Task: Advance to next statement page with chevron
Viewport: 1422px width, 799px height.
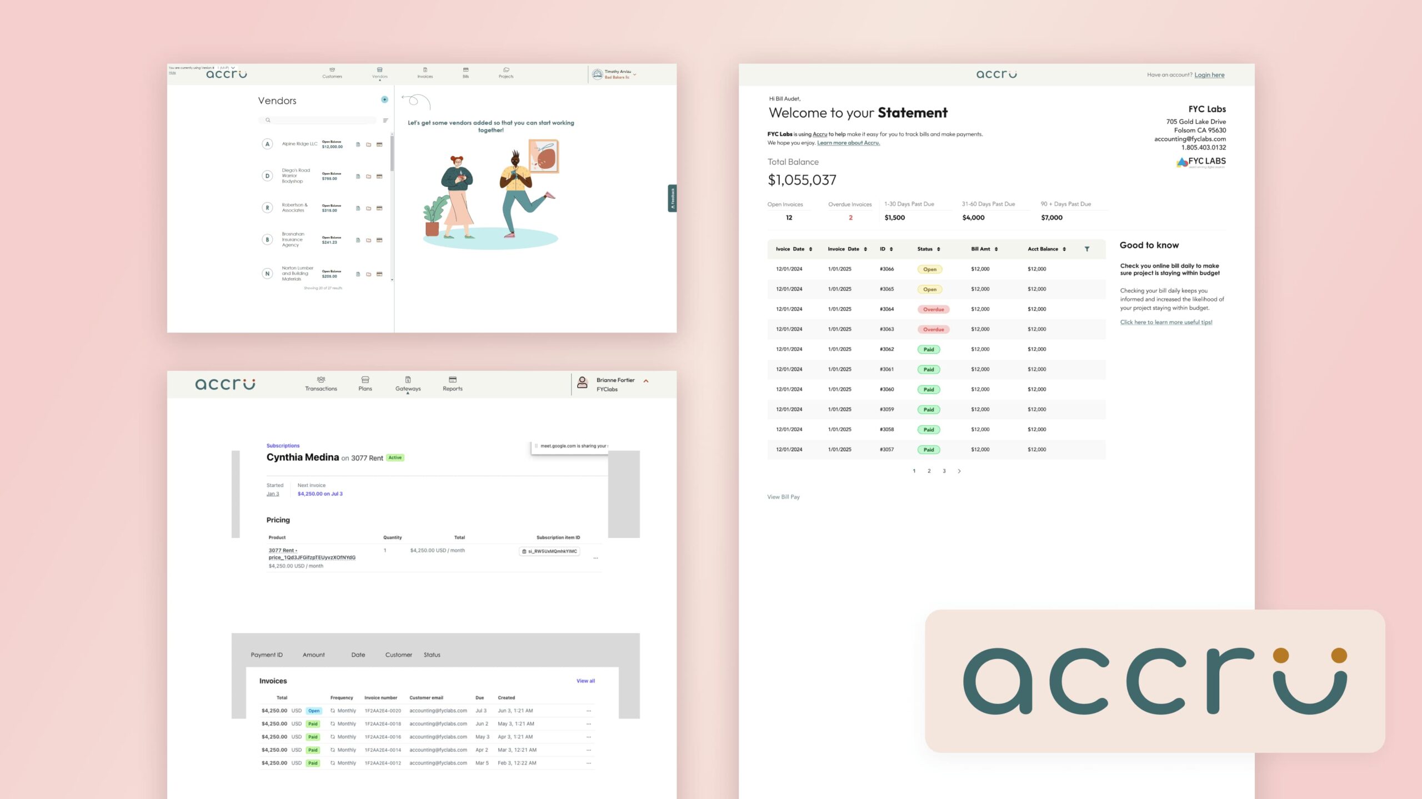Action: click(959, 471)
